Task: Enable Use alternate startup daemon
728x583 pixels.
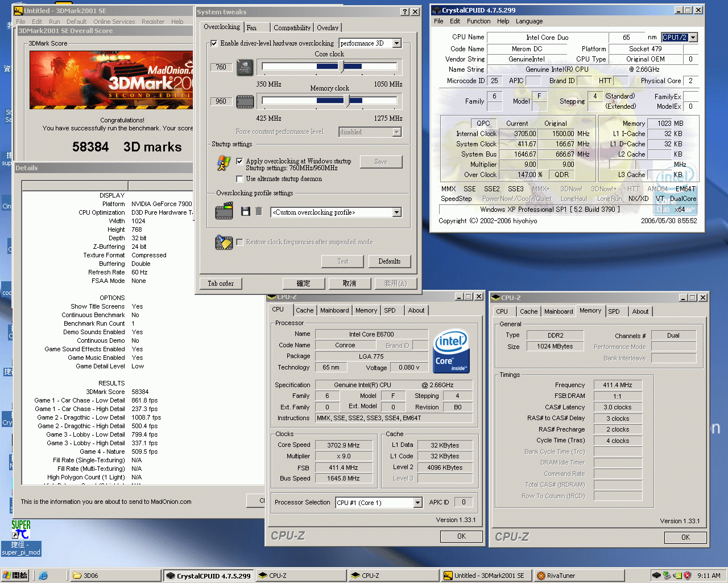Action: point(239,179)
